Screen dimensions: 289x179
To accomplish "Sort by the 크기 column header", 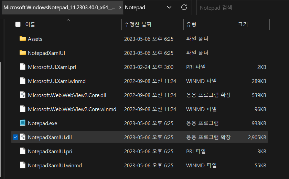I will click(x=243, y=24).
